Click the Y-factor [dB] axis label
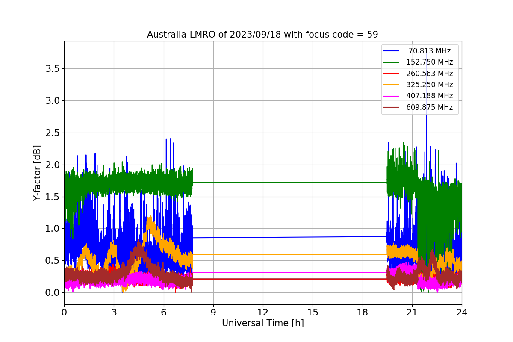The image size is (513, 342). [x=38, y=173]
